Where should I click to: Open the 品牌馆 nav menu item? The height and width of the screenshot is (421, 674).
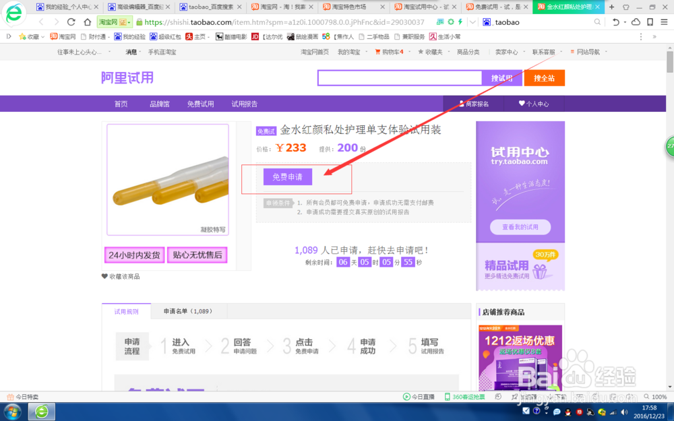coord(160,104)
